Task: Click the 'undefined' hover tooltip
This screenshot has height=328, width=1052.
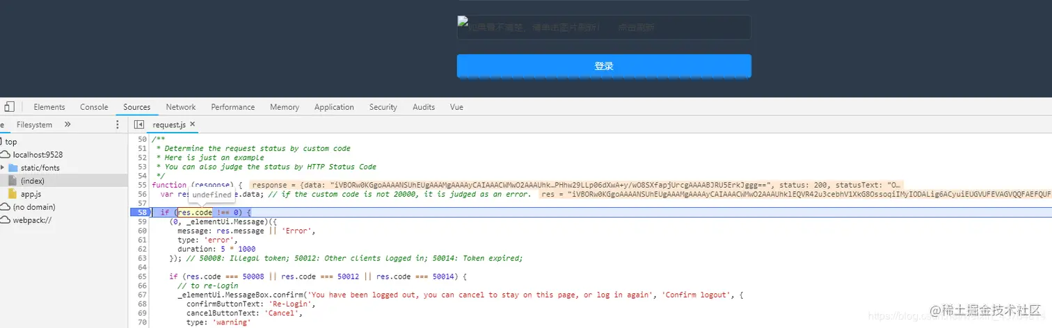Action: pos(212,195)
